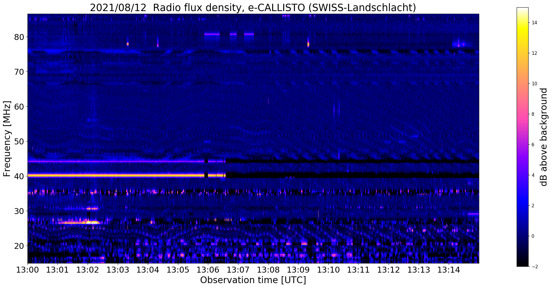Click the 30 MHz frequency tick label
Screen dimensions: 552x288
[x=19, y=211]
